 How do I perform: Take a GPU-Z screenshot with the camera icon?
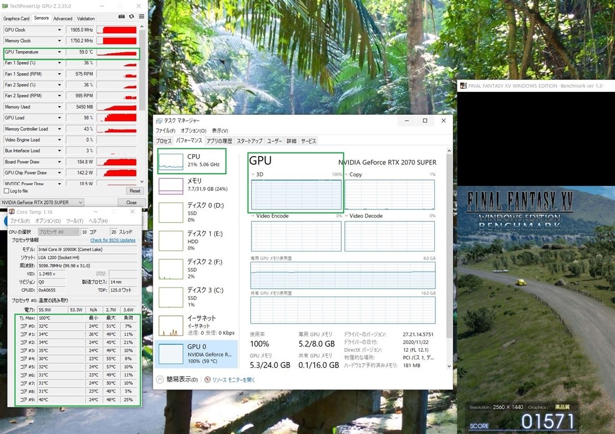121,16
